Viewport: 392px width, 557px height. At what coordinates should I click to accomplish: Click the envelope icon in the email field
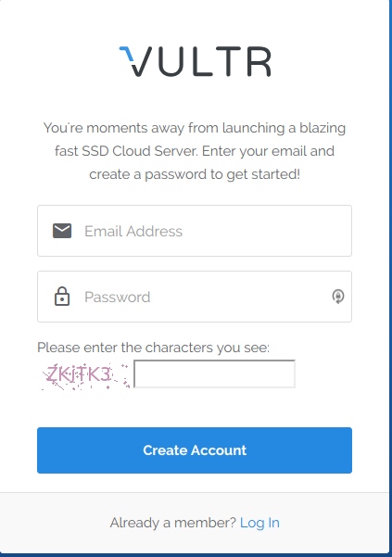(x=62, y=231)
